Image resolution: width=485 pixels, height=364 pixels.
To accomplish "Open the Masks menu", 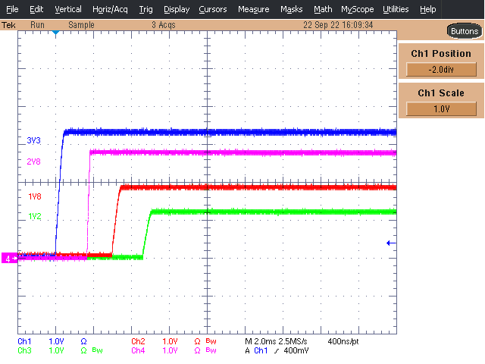I will pyautogui.click(x=291, y=9).
